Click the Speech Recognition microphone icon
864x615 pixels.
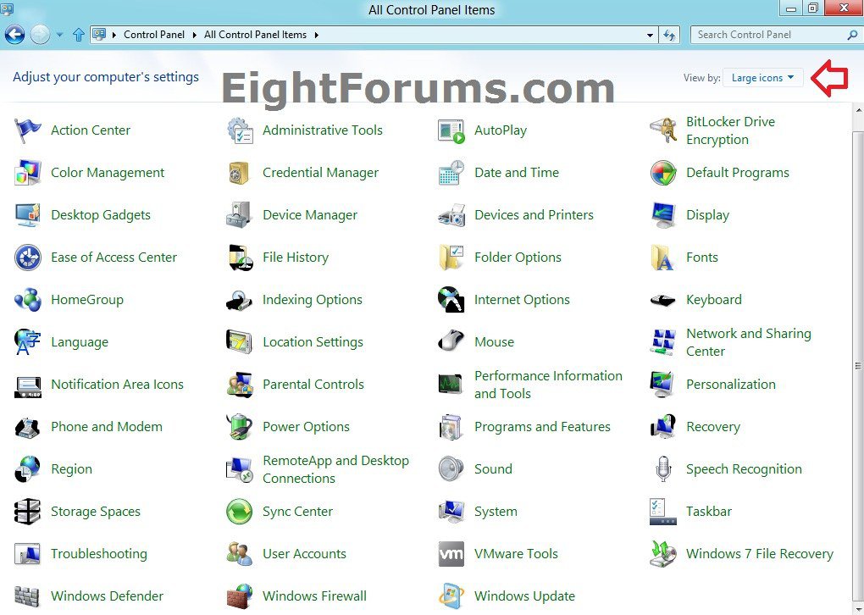[663, 469]
